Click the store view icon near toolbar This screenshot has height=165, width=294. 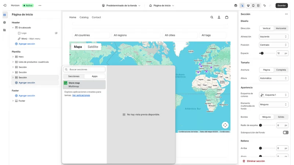[236, 5]
